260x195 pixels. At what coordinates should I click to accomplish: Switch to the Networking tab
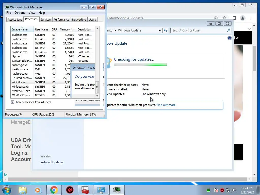(x=79, y=20)
